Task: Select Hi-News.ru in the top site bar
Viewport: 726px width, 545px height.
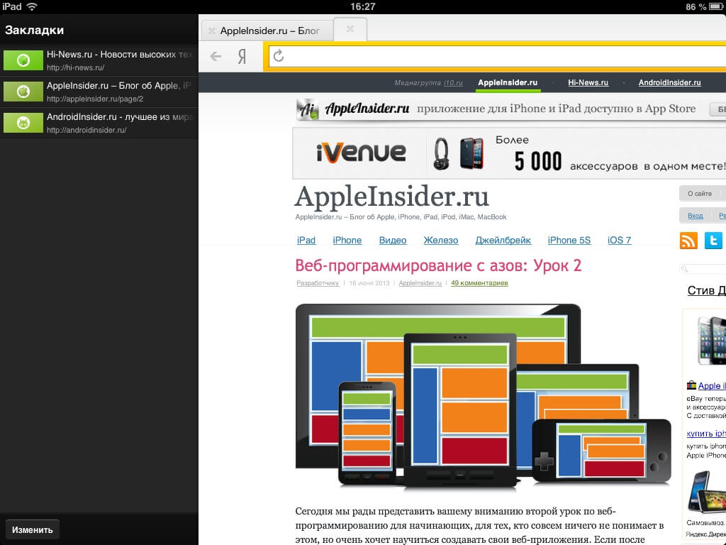Action: [588, 82]
